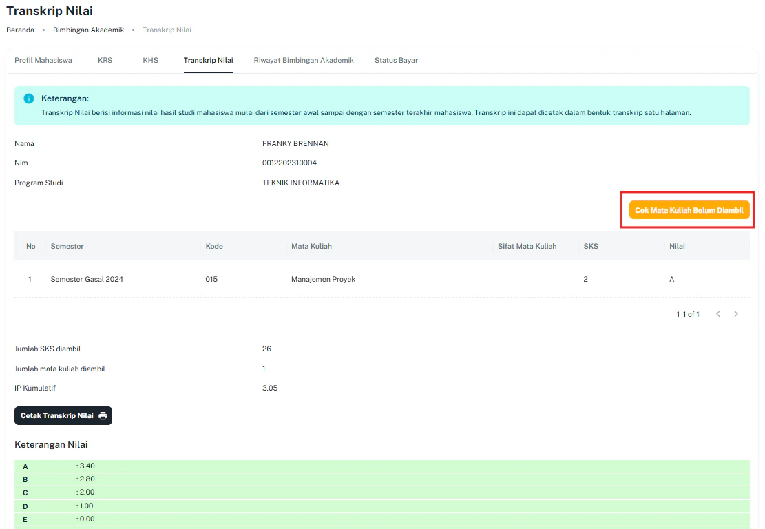This screenshot has width=765, height=529.
Task: Click IP Kumulatif value 3.05
Action: pyautogui.click(x=270, y=388)
